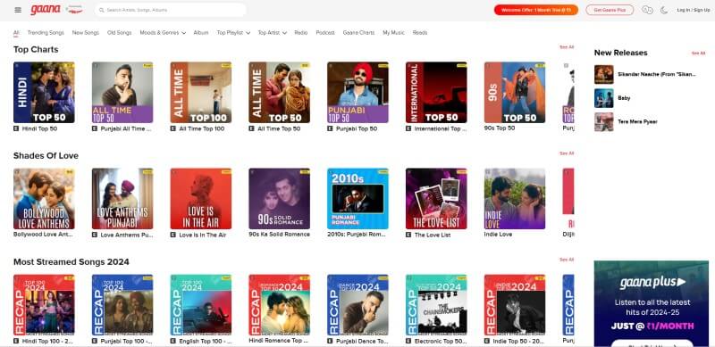The image size is (715, 347).
Task: Click the Shades Of Love section heading
Action: point(46,156)
